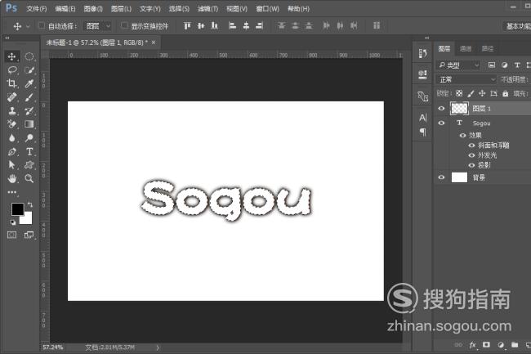Hide the Drop Shadow effect
Screen dimensions: 531x354
click(x=471, y=165)
